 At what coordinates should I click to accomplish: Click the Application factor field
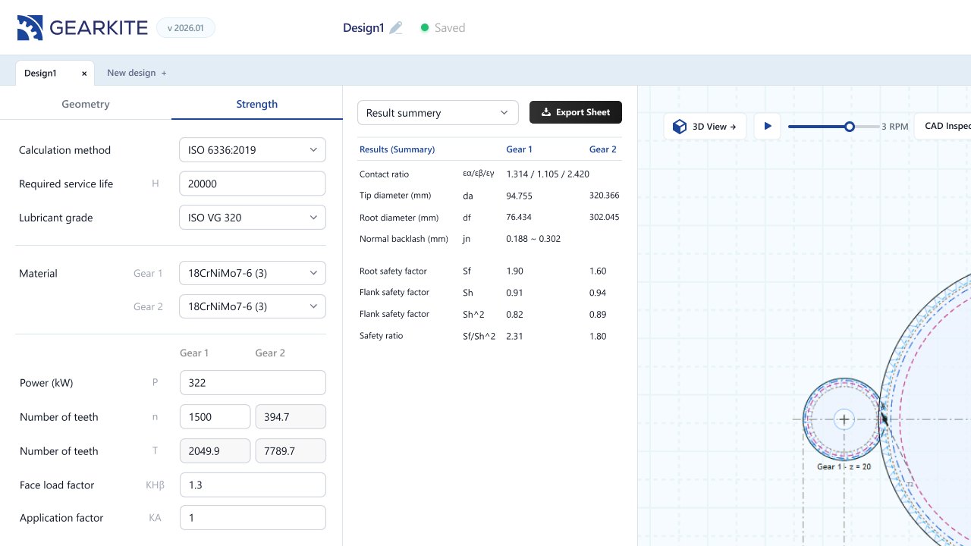click(x=253, y=518)
